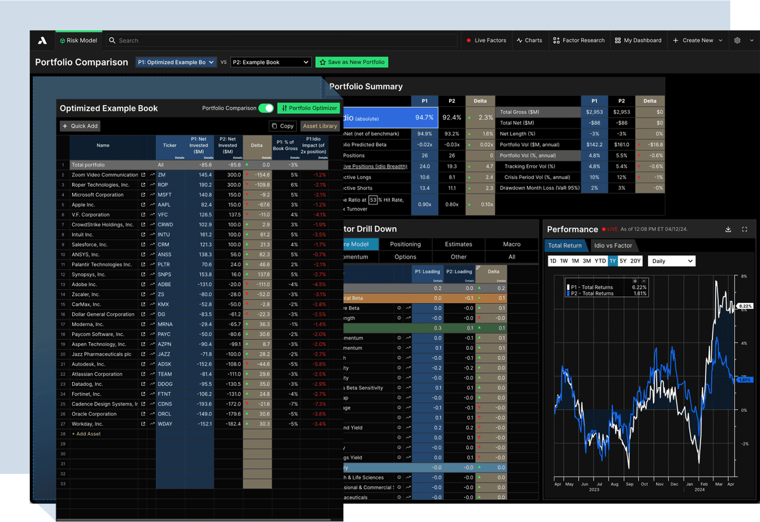Open Live Factors from the top bar
The height and width of the screenshot is (522, 760).
(x=486, y=40)
